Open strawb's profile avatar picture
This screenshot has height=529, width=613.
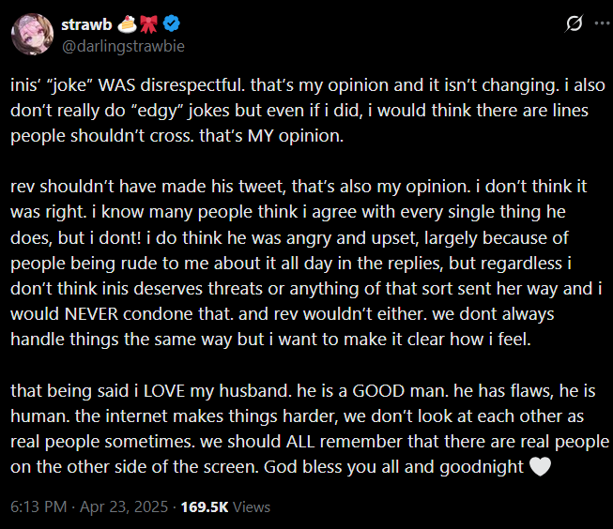pyautogui.click(x=33, y=35)
